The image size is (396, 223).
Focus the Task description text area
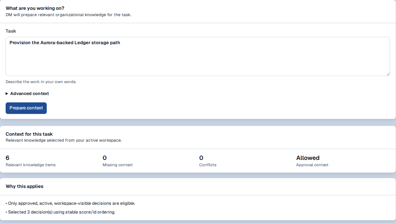tap(198, 56)
